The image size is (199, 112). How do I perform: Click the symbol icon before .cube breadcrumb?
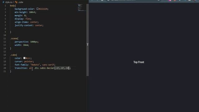pyautogui.click(x=16, y=2)
